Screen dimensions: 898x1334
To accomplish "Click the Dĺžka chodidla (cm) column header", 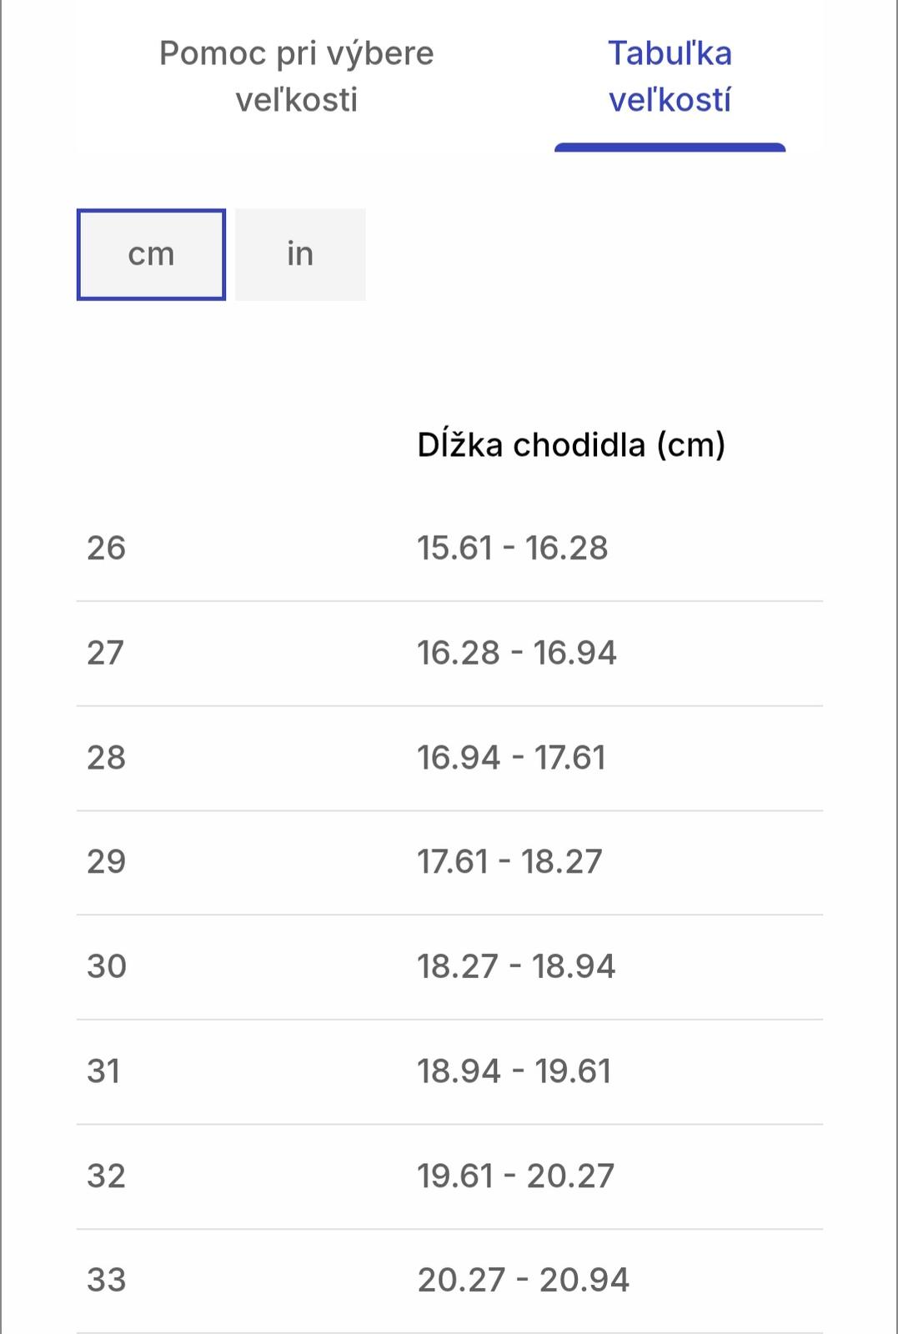I will 571,445.
